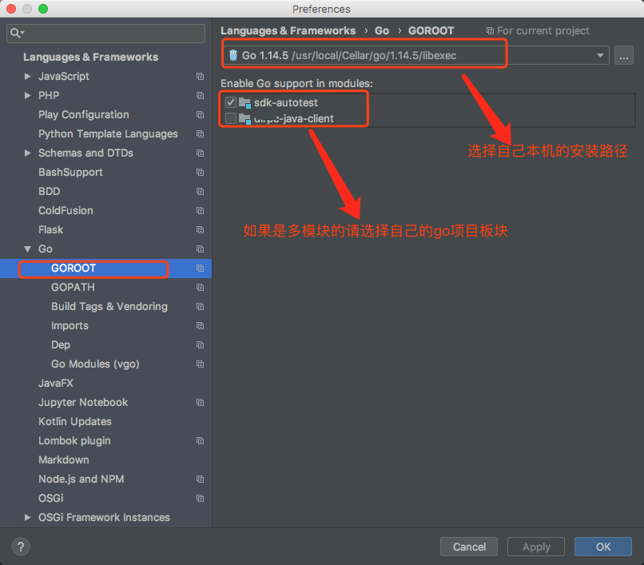Click the project-level icon beside Dep
Screen dimensions: 644x565
200,344
